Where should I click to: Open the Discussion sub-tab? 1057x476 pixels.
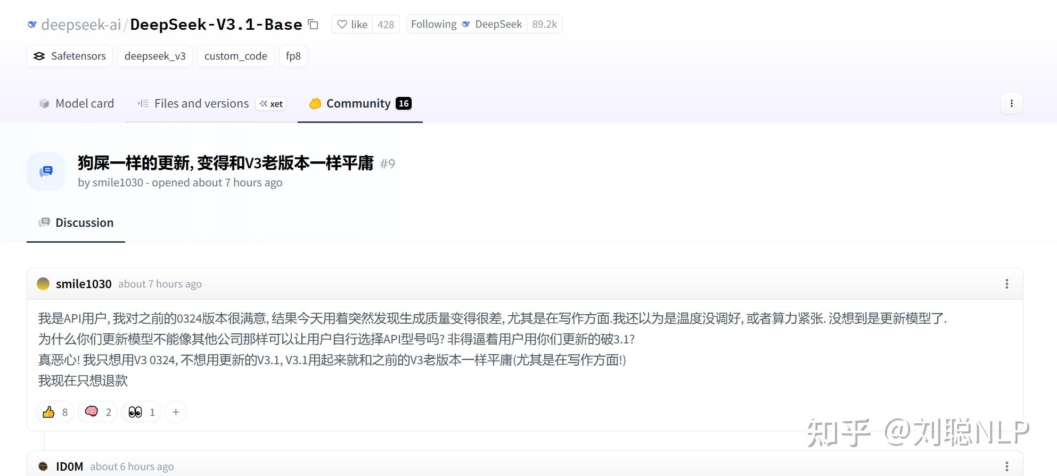[76, 223]
